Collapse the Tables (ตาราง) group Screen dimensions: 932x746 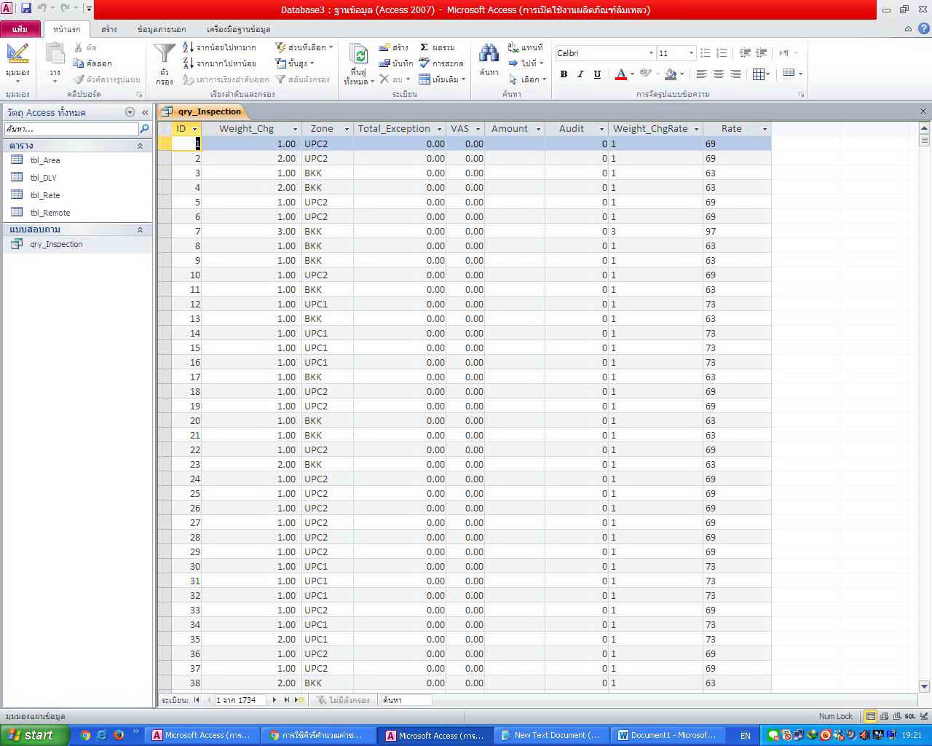point(140,146)
